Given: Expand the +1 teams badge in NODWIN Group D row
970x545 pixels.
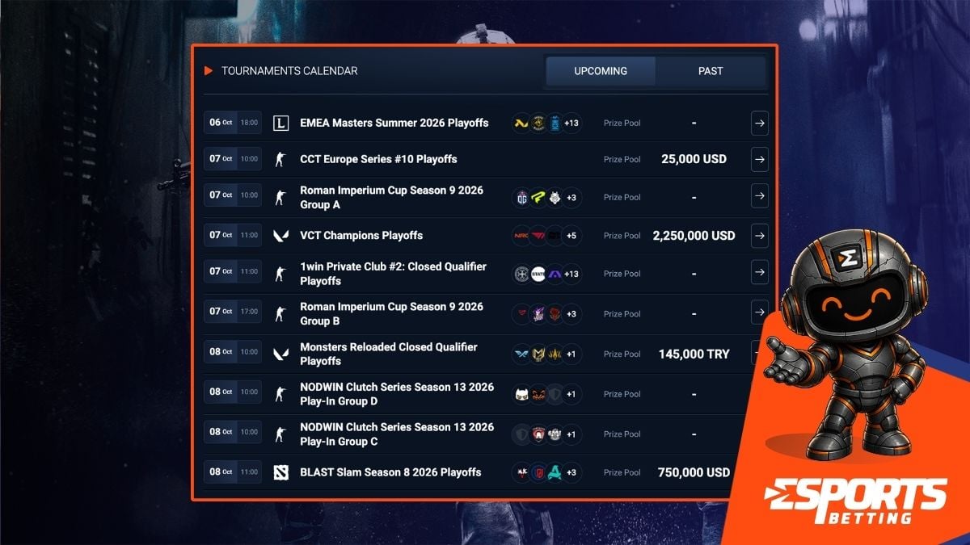Looking at the screenshot, I should (x=571, y=394).
